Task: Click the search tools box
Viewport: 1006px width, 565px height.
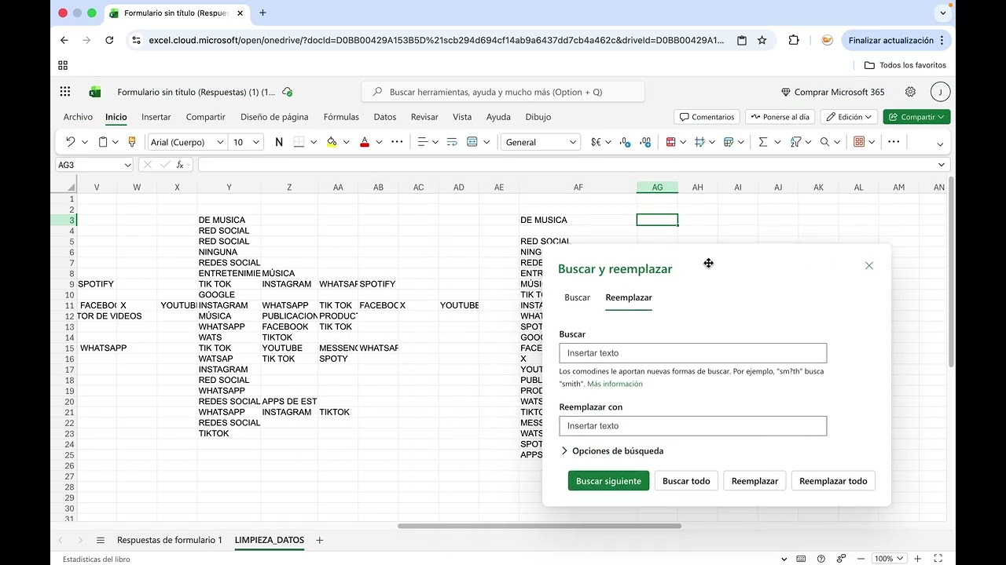Action: 503,92
